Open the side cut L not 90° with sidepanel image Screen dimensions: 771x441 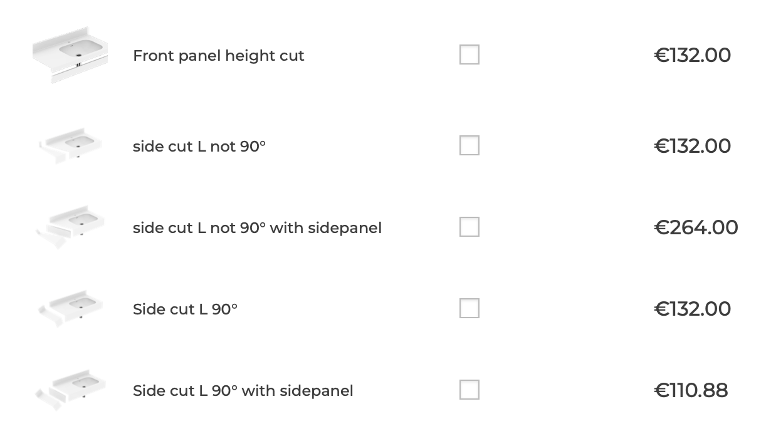pos(70,227)
